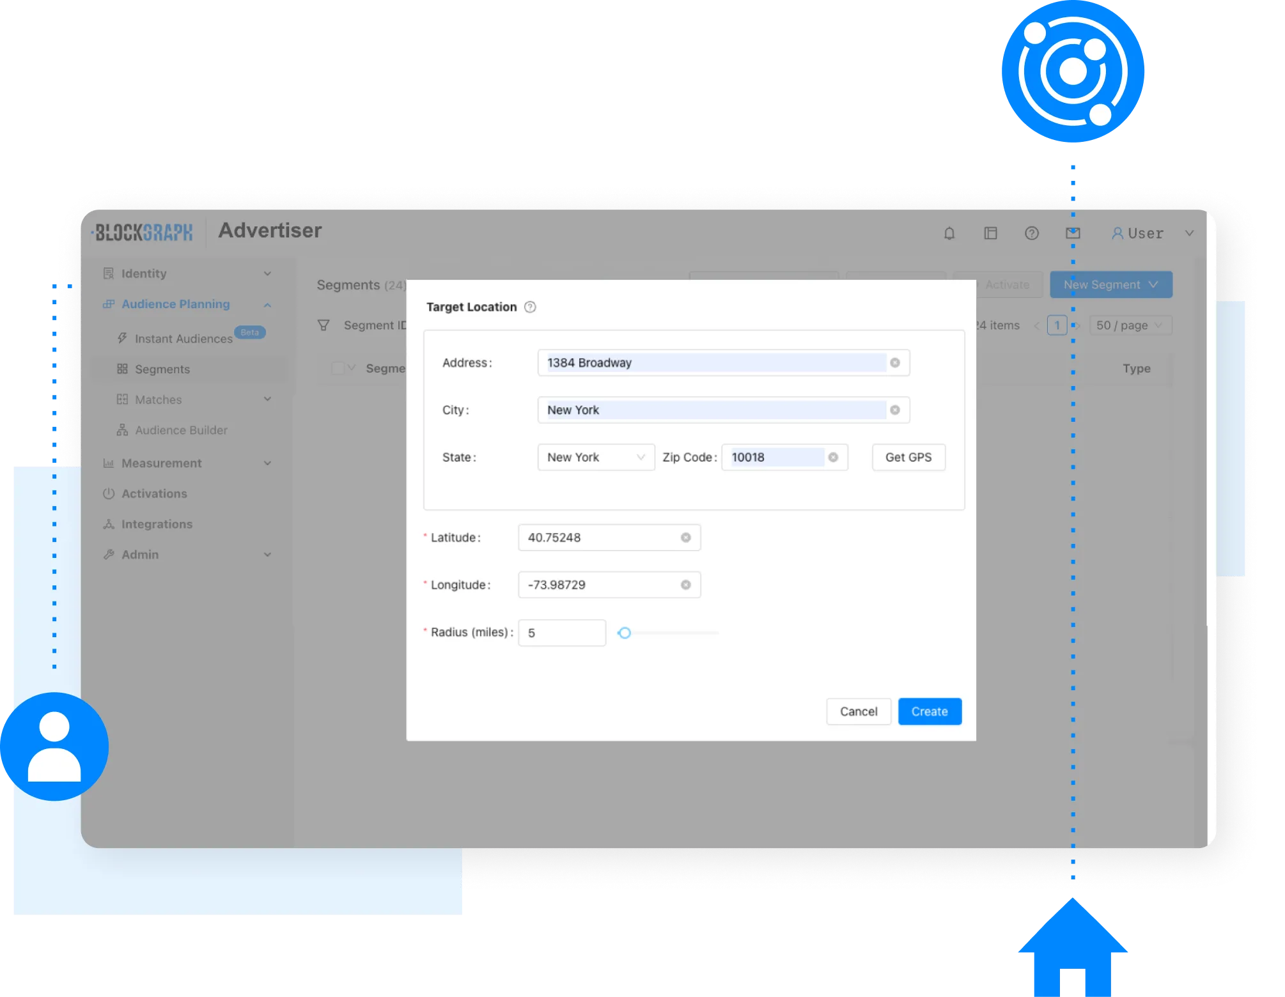The height and width of the screenshot is (997, 1285).
Task: Clear the Zip Code field icon
Action: (x=833, y=457)
